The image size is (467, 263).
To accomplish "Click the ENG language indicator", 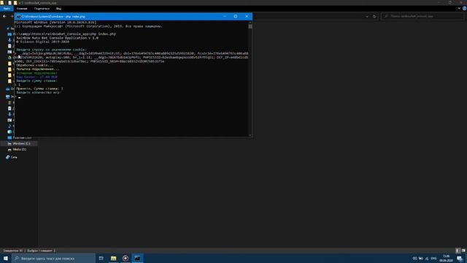I will [433, 258].
